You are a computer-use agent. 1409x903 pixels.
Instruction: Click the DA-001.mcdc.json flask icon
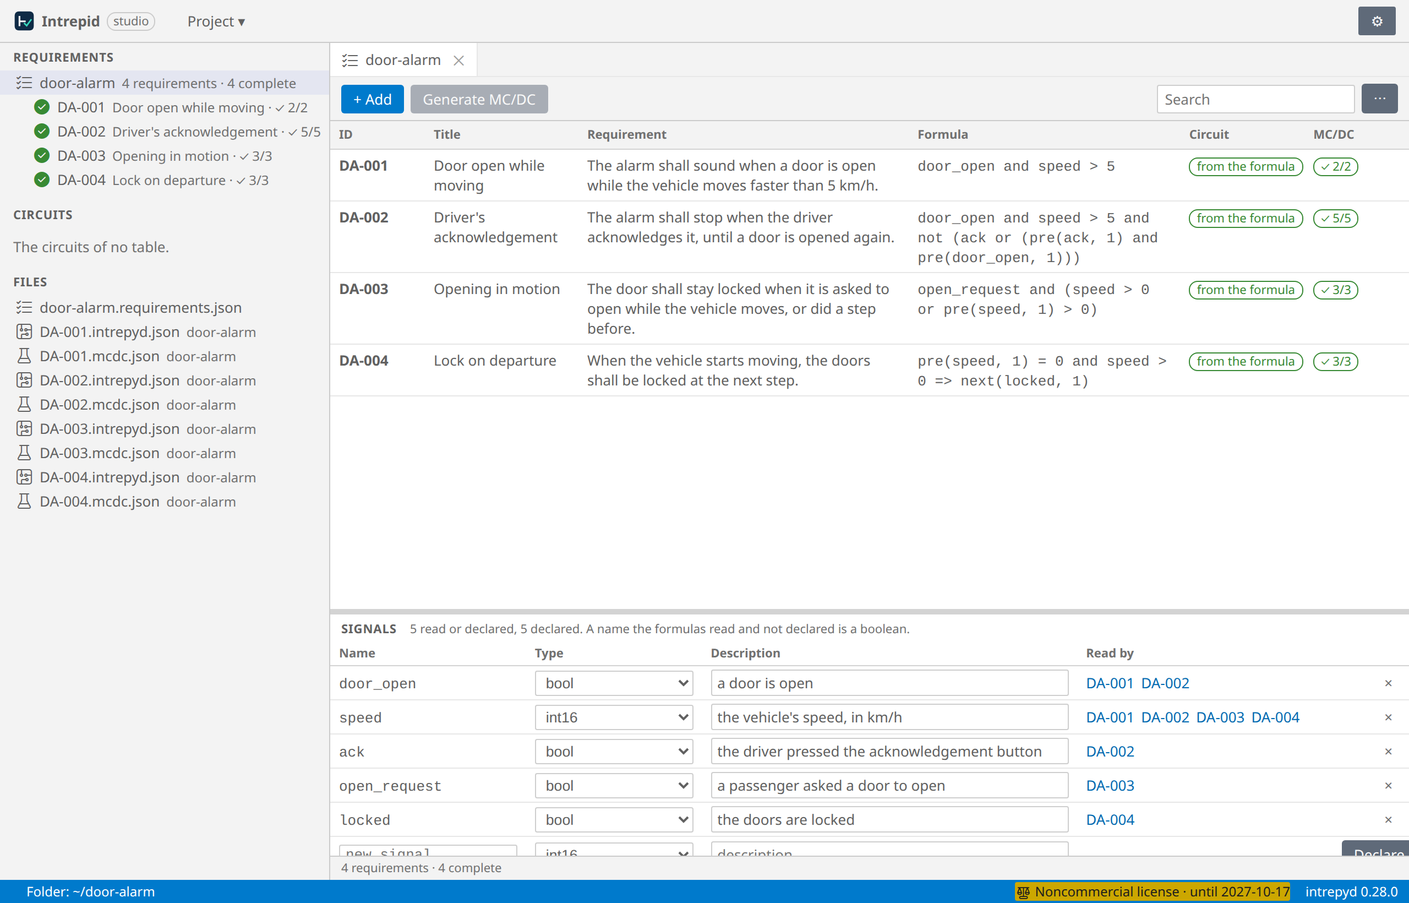24,356
